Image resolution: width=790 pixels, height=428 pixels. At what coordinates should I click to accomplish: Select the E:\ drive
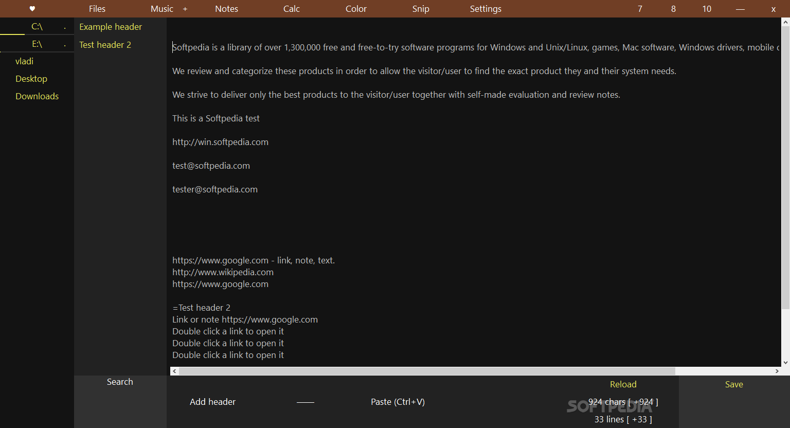(37, 44)
